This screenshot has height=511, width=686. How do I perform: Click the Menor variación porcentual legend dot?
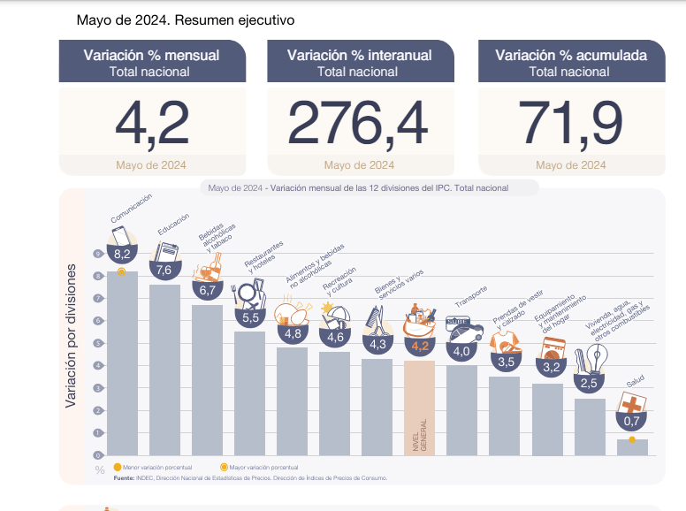tap(117, 467)
